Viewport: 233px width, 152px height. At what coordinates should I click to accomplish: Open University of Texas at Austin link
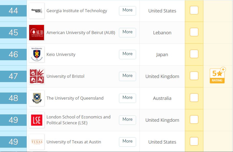74,142
